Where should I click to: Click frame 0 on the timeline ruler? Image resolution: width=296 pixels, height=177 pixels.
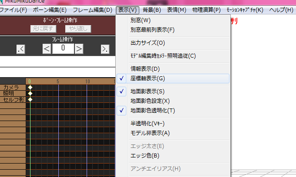[30, 82]
